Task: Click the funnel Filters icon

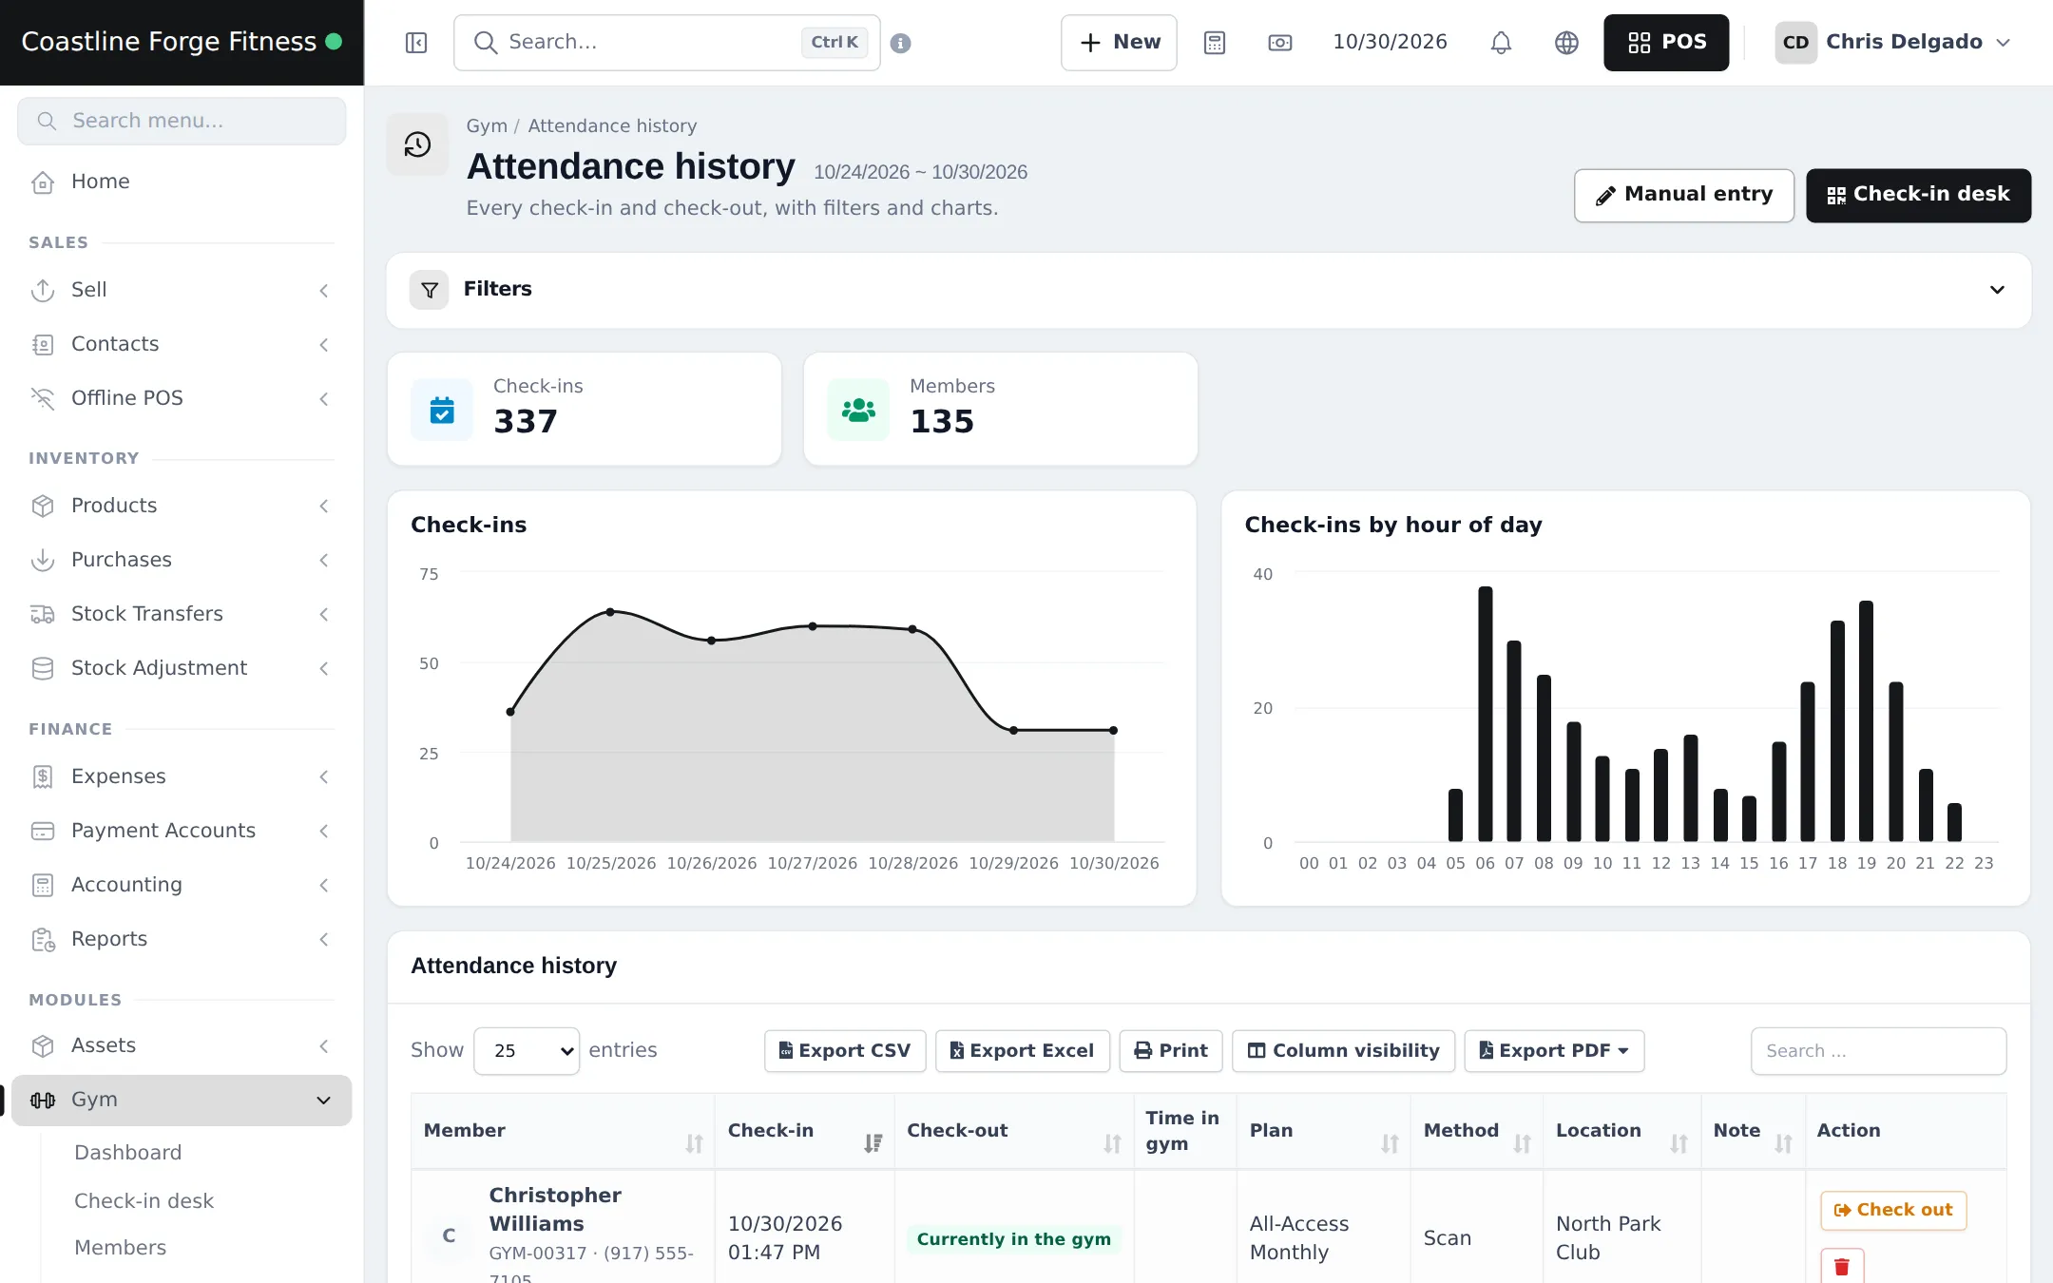Action: [x=429, y=290]
